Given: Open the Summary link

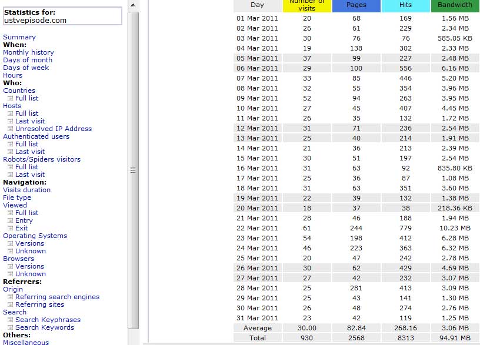Looking at the screenshot, I should click(x=19, y=37).
